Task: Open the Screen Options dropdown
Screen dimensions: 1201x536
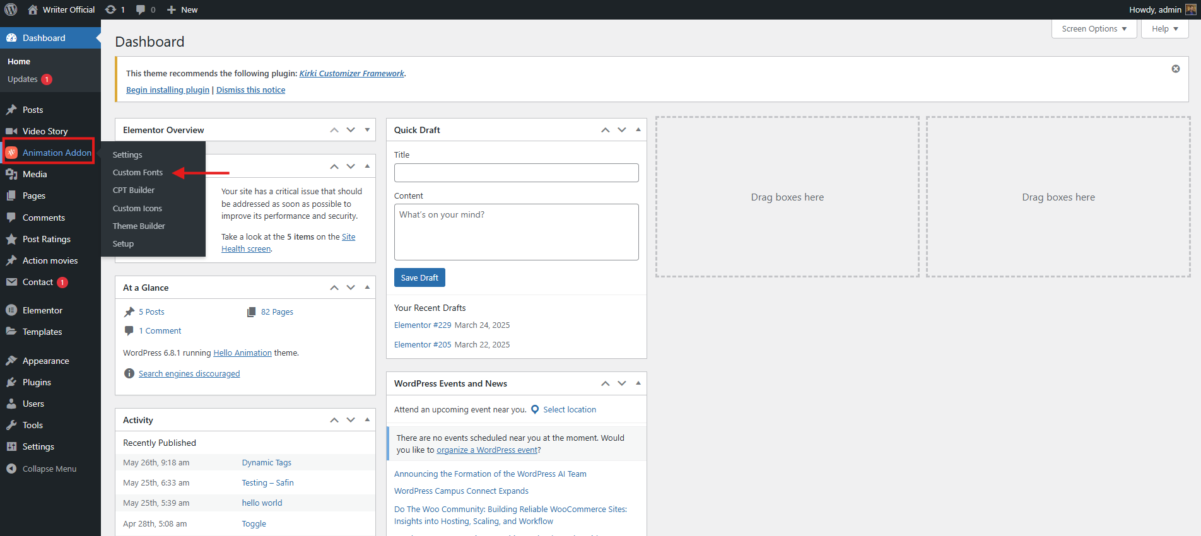Action: pyautogui.click(x=1094, y=29)
